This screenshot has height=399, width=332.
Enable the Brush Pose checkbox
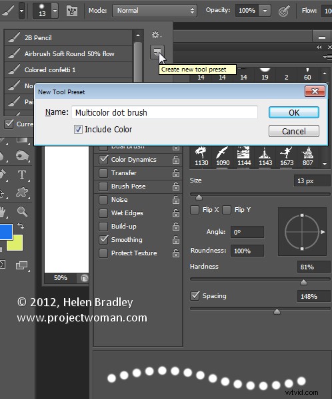click(103, 186)
